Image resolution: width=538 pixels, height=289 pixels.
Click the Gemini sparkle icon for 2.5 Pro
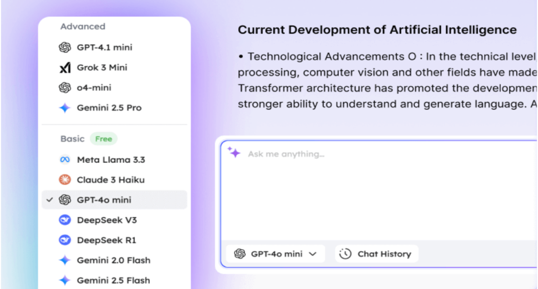tap(65, 108)
